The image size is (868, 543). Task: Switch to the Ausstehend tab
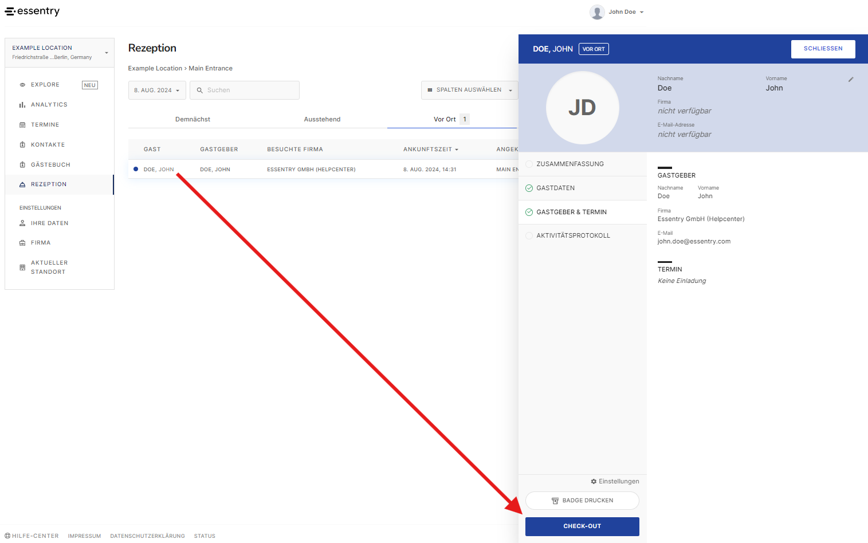[x=322, y=120]
